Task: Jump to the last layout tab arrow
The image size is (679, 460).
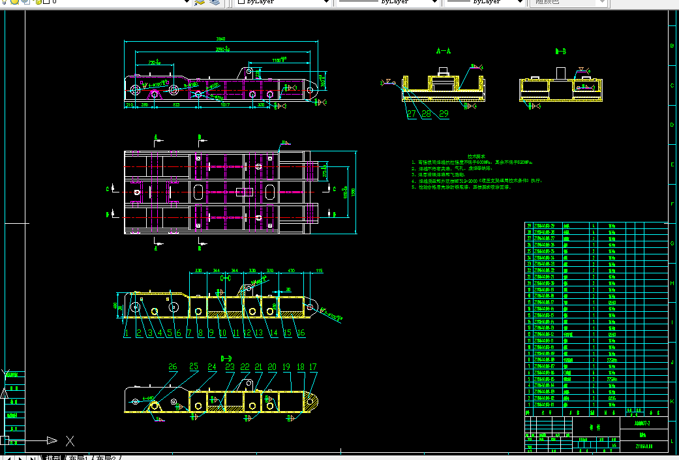Action: click(x=33, y=457)
